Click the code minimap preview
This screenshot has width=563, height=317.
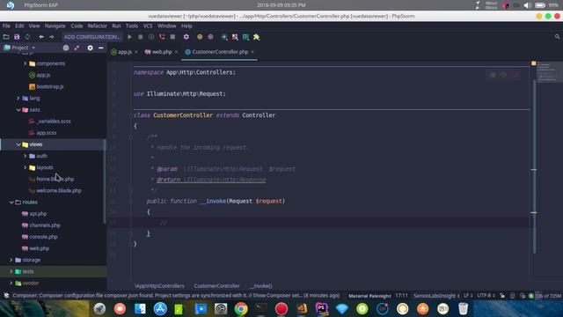pyautogui.click(x=549, y=71)
